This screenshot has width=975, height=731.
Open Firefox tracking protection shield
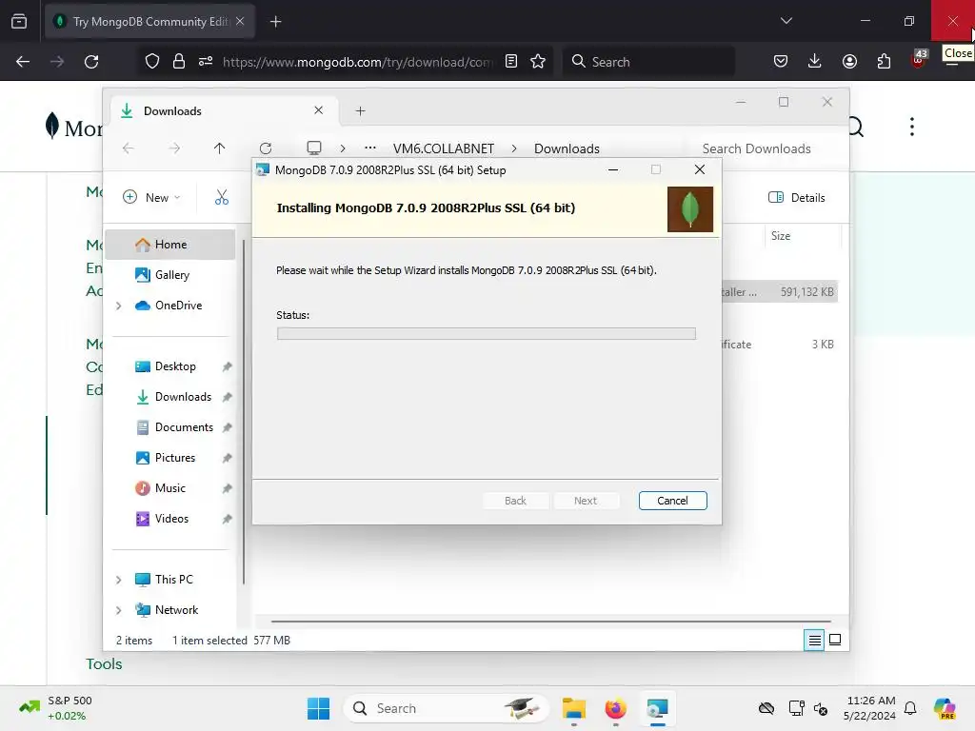click(151, 62)
